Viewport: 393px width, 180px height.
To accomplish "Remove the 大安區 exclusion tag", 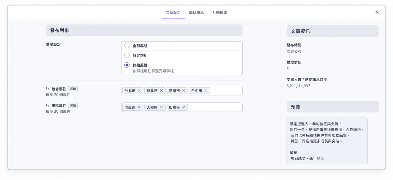I will tap(161, 107).
